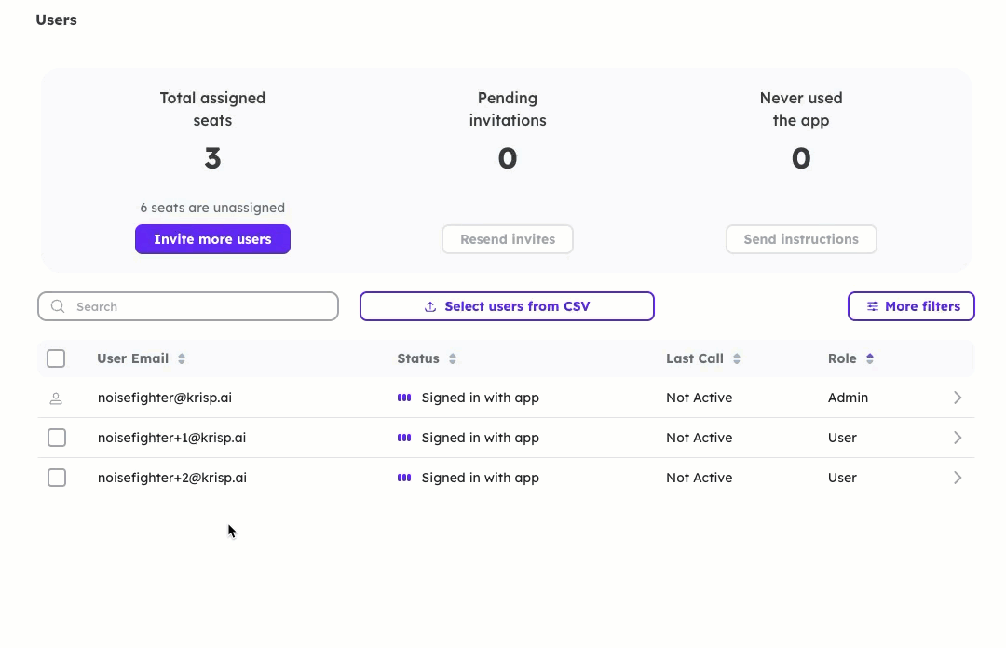Select email noisefighter+2@krisp.ai
This screenshot has width=1006, height=648.
click(x=172, y=478)
